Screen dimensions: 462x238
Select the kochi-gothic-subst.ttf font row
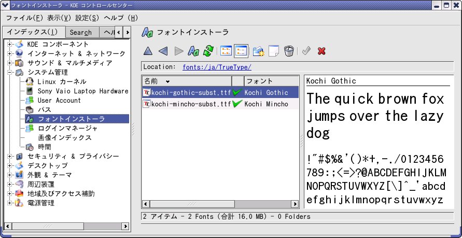click(220, 92)
